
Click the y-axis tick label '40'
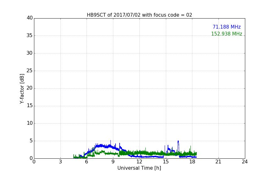pyautogui.click(x=30, y=18)
